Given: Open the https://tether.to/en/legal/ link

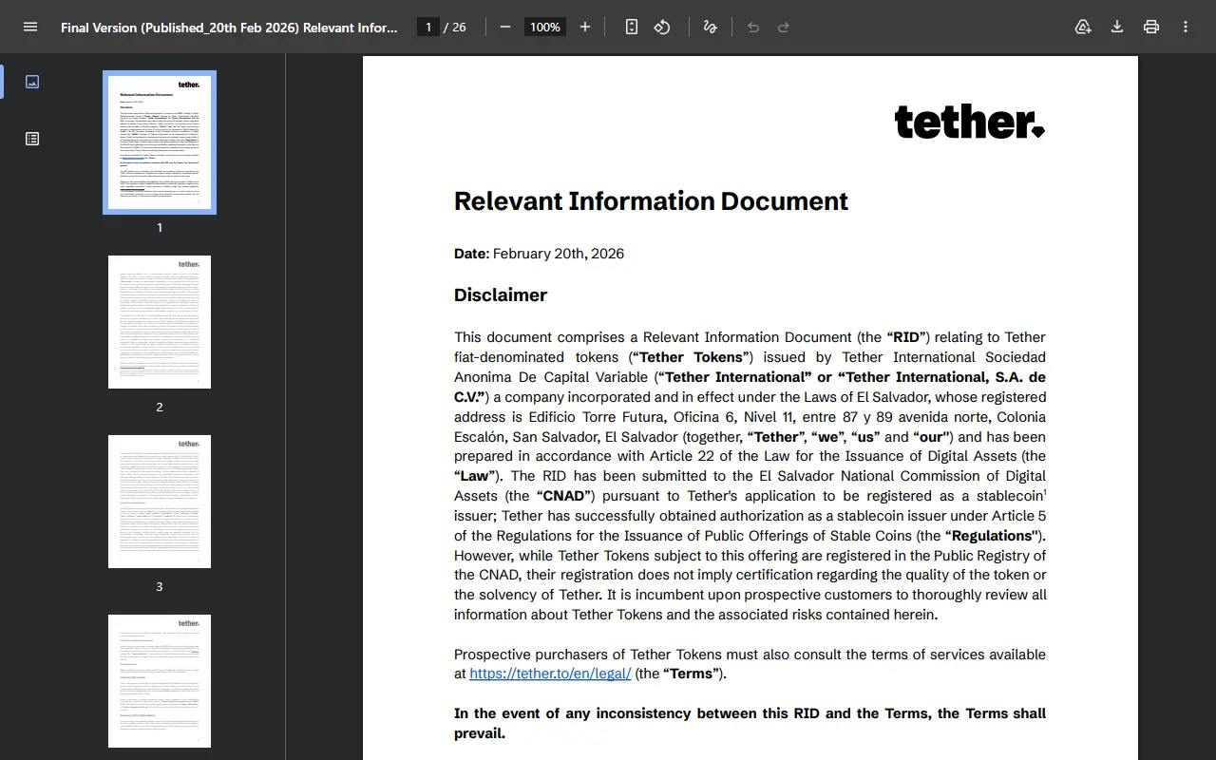Looking at the screenshot, I should [x=550, y=674].
